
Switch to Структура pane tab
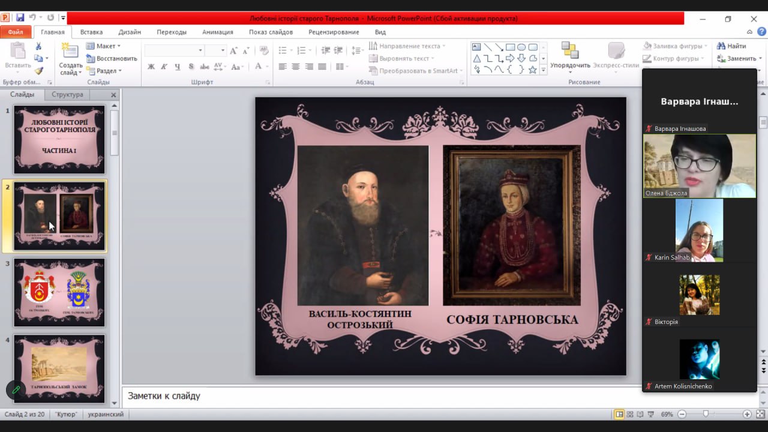(x=67, y=95)
